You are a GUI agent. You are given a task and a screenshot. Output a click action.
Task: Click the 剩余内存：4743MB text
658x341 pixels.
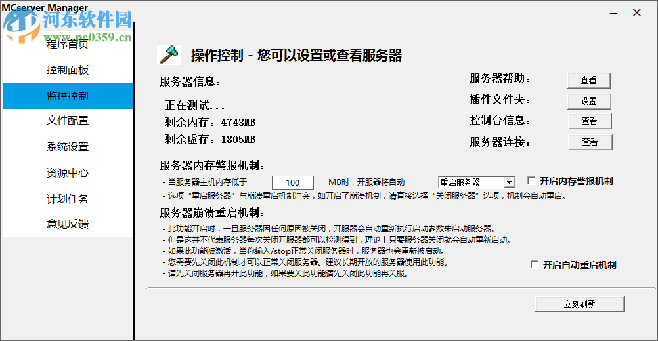tap(210, 123)
